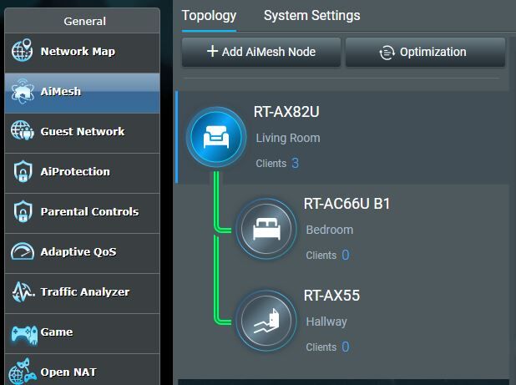
Task: Open the Game menu entry
Action: coord(83,334)
